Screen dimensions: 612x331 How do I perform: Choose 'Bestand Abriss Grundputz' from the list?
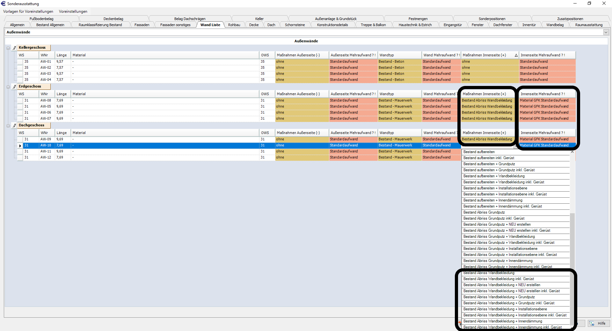click(x=484, y=212)
